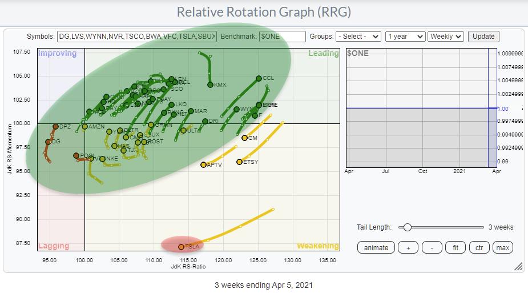Click the Symbols input field
The width and height of the screenshot is (528, 293).
tap(138, 37)
